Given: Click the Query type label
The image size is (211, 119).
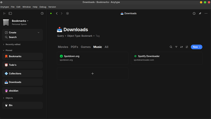Looking at the screenshot, I should click(61, 36).
